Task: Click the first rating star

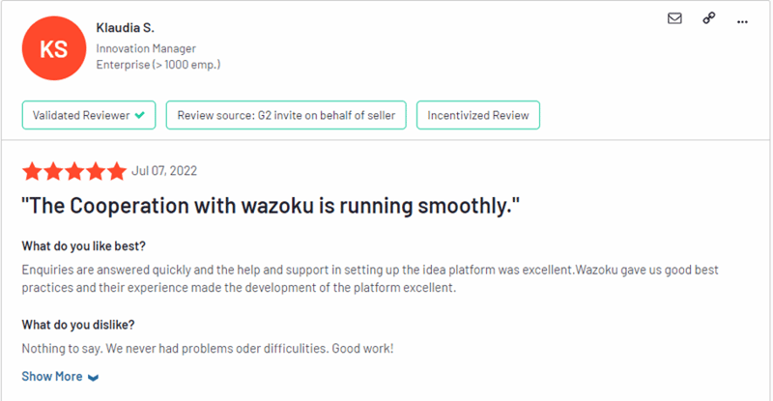Action: (32, 171)
